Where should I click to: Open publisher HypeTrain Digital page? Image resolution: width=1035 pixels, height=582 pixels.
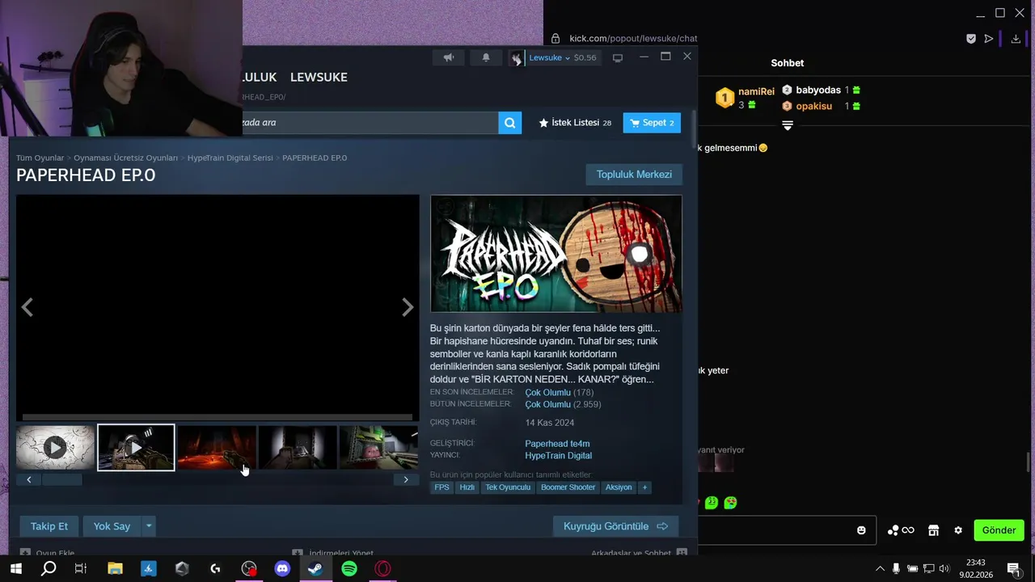tap(558, 456)
